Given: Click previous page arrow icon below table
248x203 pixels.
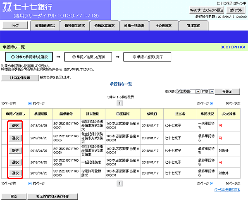Looking at the screenshot, I should pyautogui.click(x=30, y=184).
